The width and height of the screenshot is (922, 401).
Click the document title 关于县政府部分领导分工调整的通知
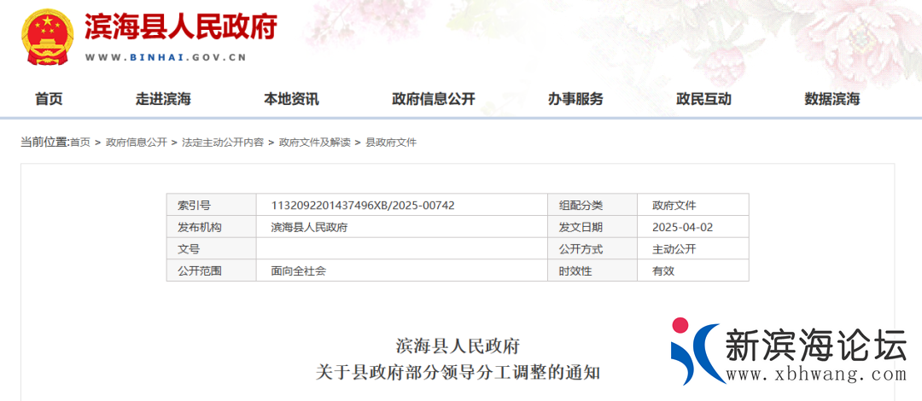458,373
